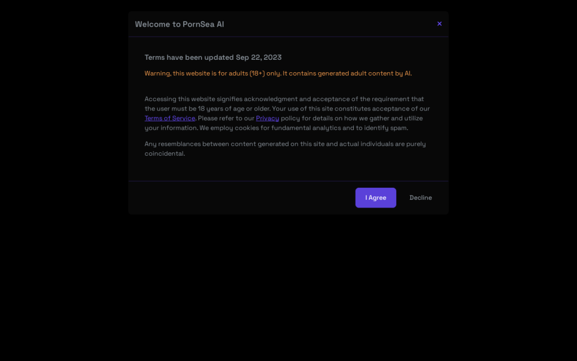
Task: Select the Terms have been updated heading
Action: tap(213, 58)
